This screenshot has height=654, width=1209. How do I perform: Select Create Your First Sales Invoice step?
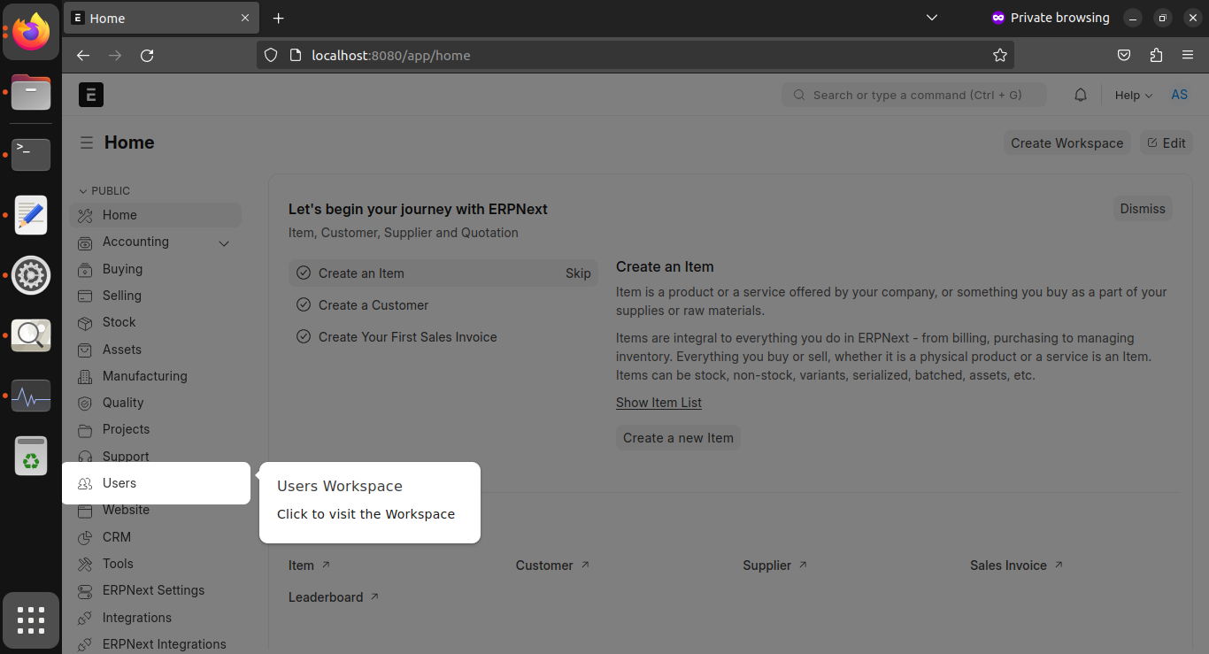[x=407, y=337]
